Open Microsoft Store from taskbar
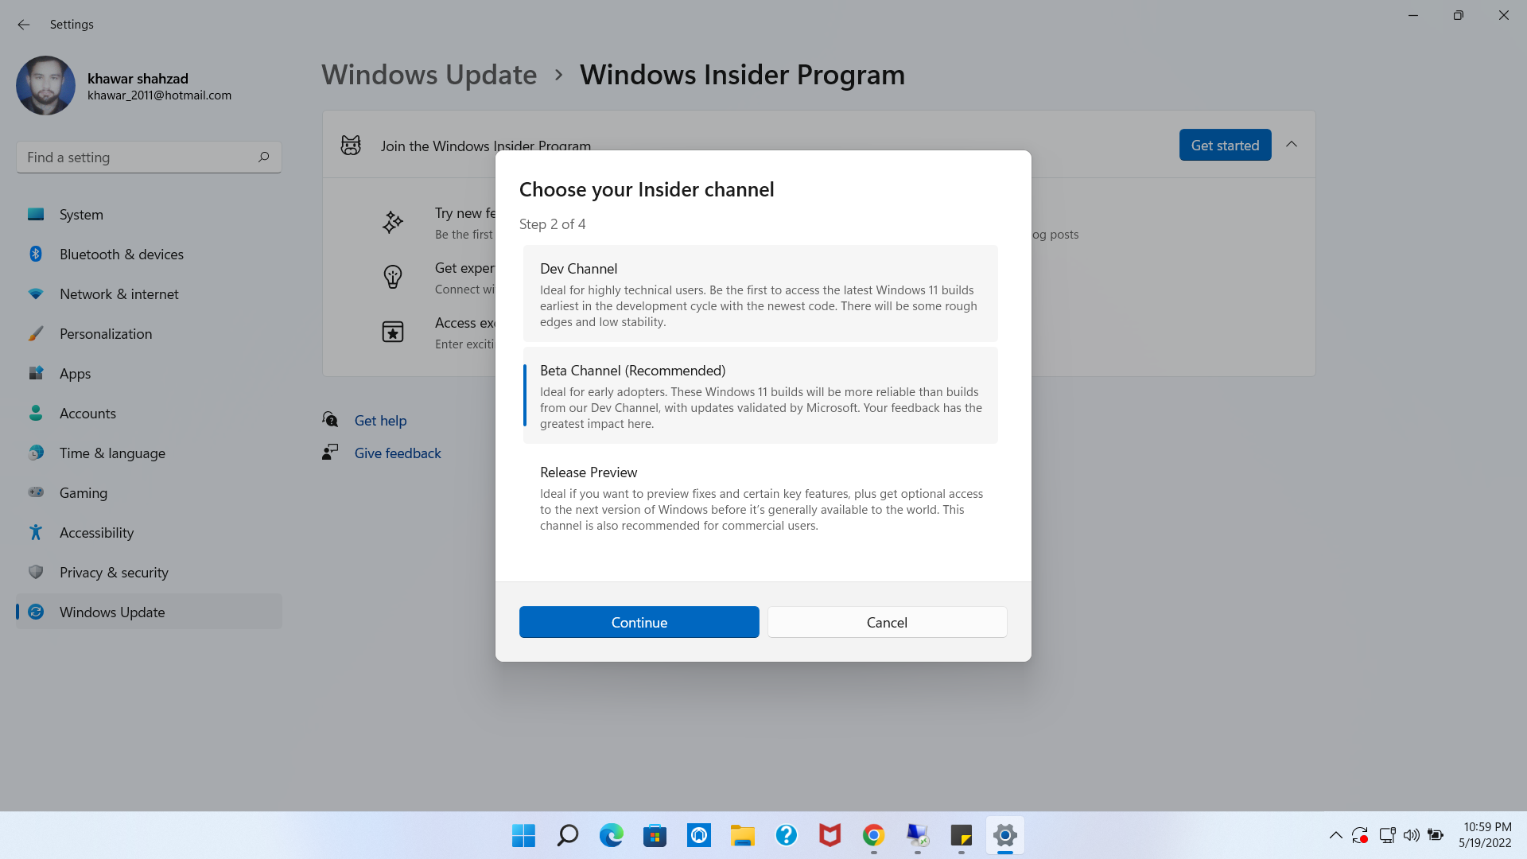This screenshot has width=1527, height=859. click(x=655, y=835)
